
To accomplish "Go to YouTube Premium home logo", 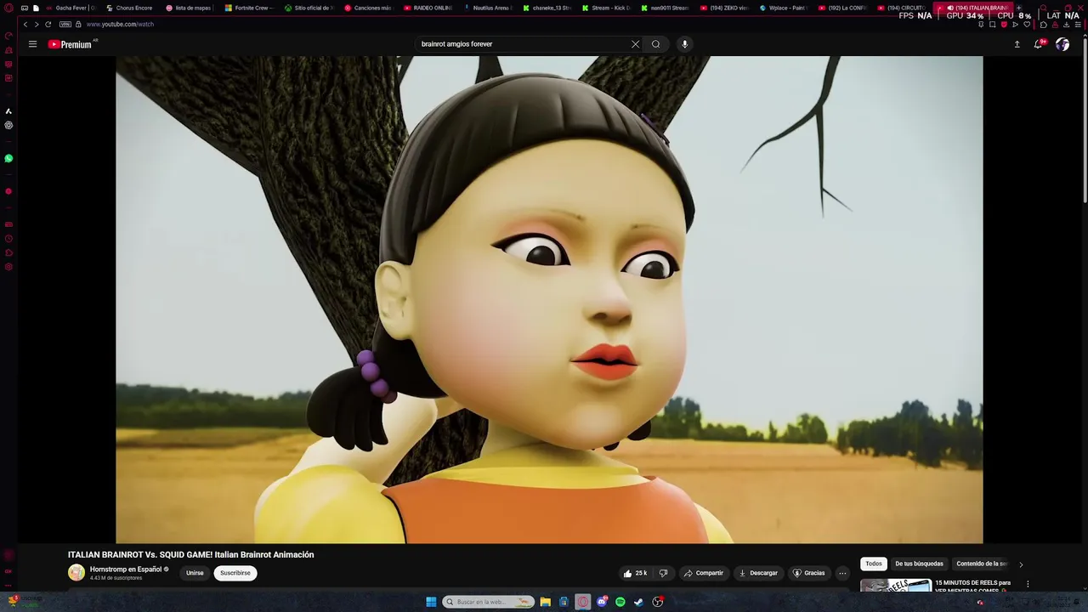I will click(71, 44).
